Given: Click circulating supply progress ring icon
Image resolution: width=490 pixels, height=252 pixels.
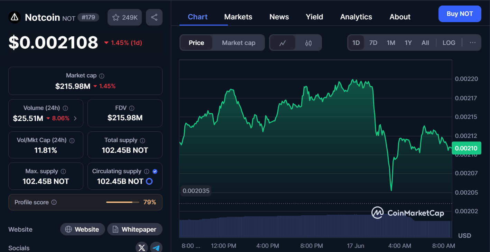Looking at the screenshot, I should coord(149,181).
